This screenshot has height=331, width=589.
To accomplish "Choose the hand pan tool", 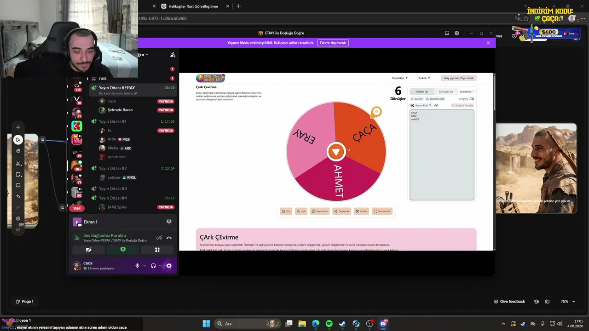I will (x=18, y=151).
